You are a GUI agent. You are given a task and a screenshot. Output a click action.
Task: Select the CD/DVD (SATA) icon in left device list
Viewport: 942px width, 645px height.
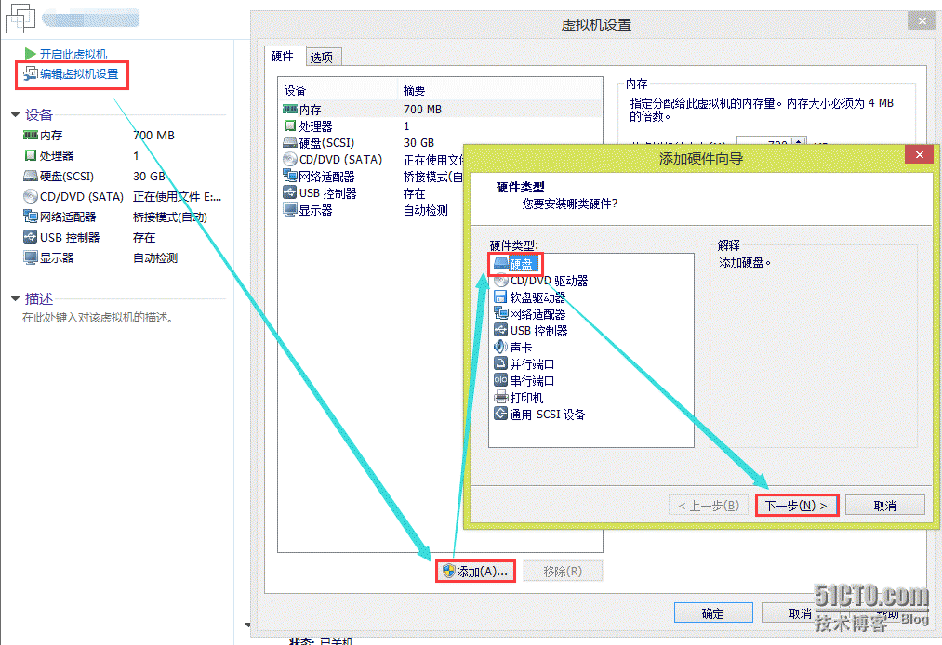click(x=30, y=196)
